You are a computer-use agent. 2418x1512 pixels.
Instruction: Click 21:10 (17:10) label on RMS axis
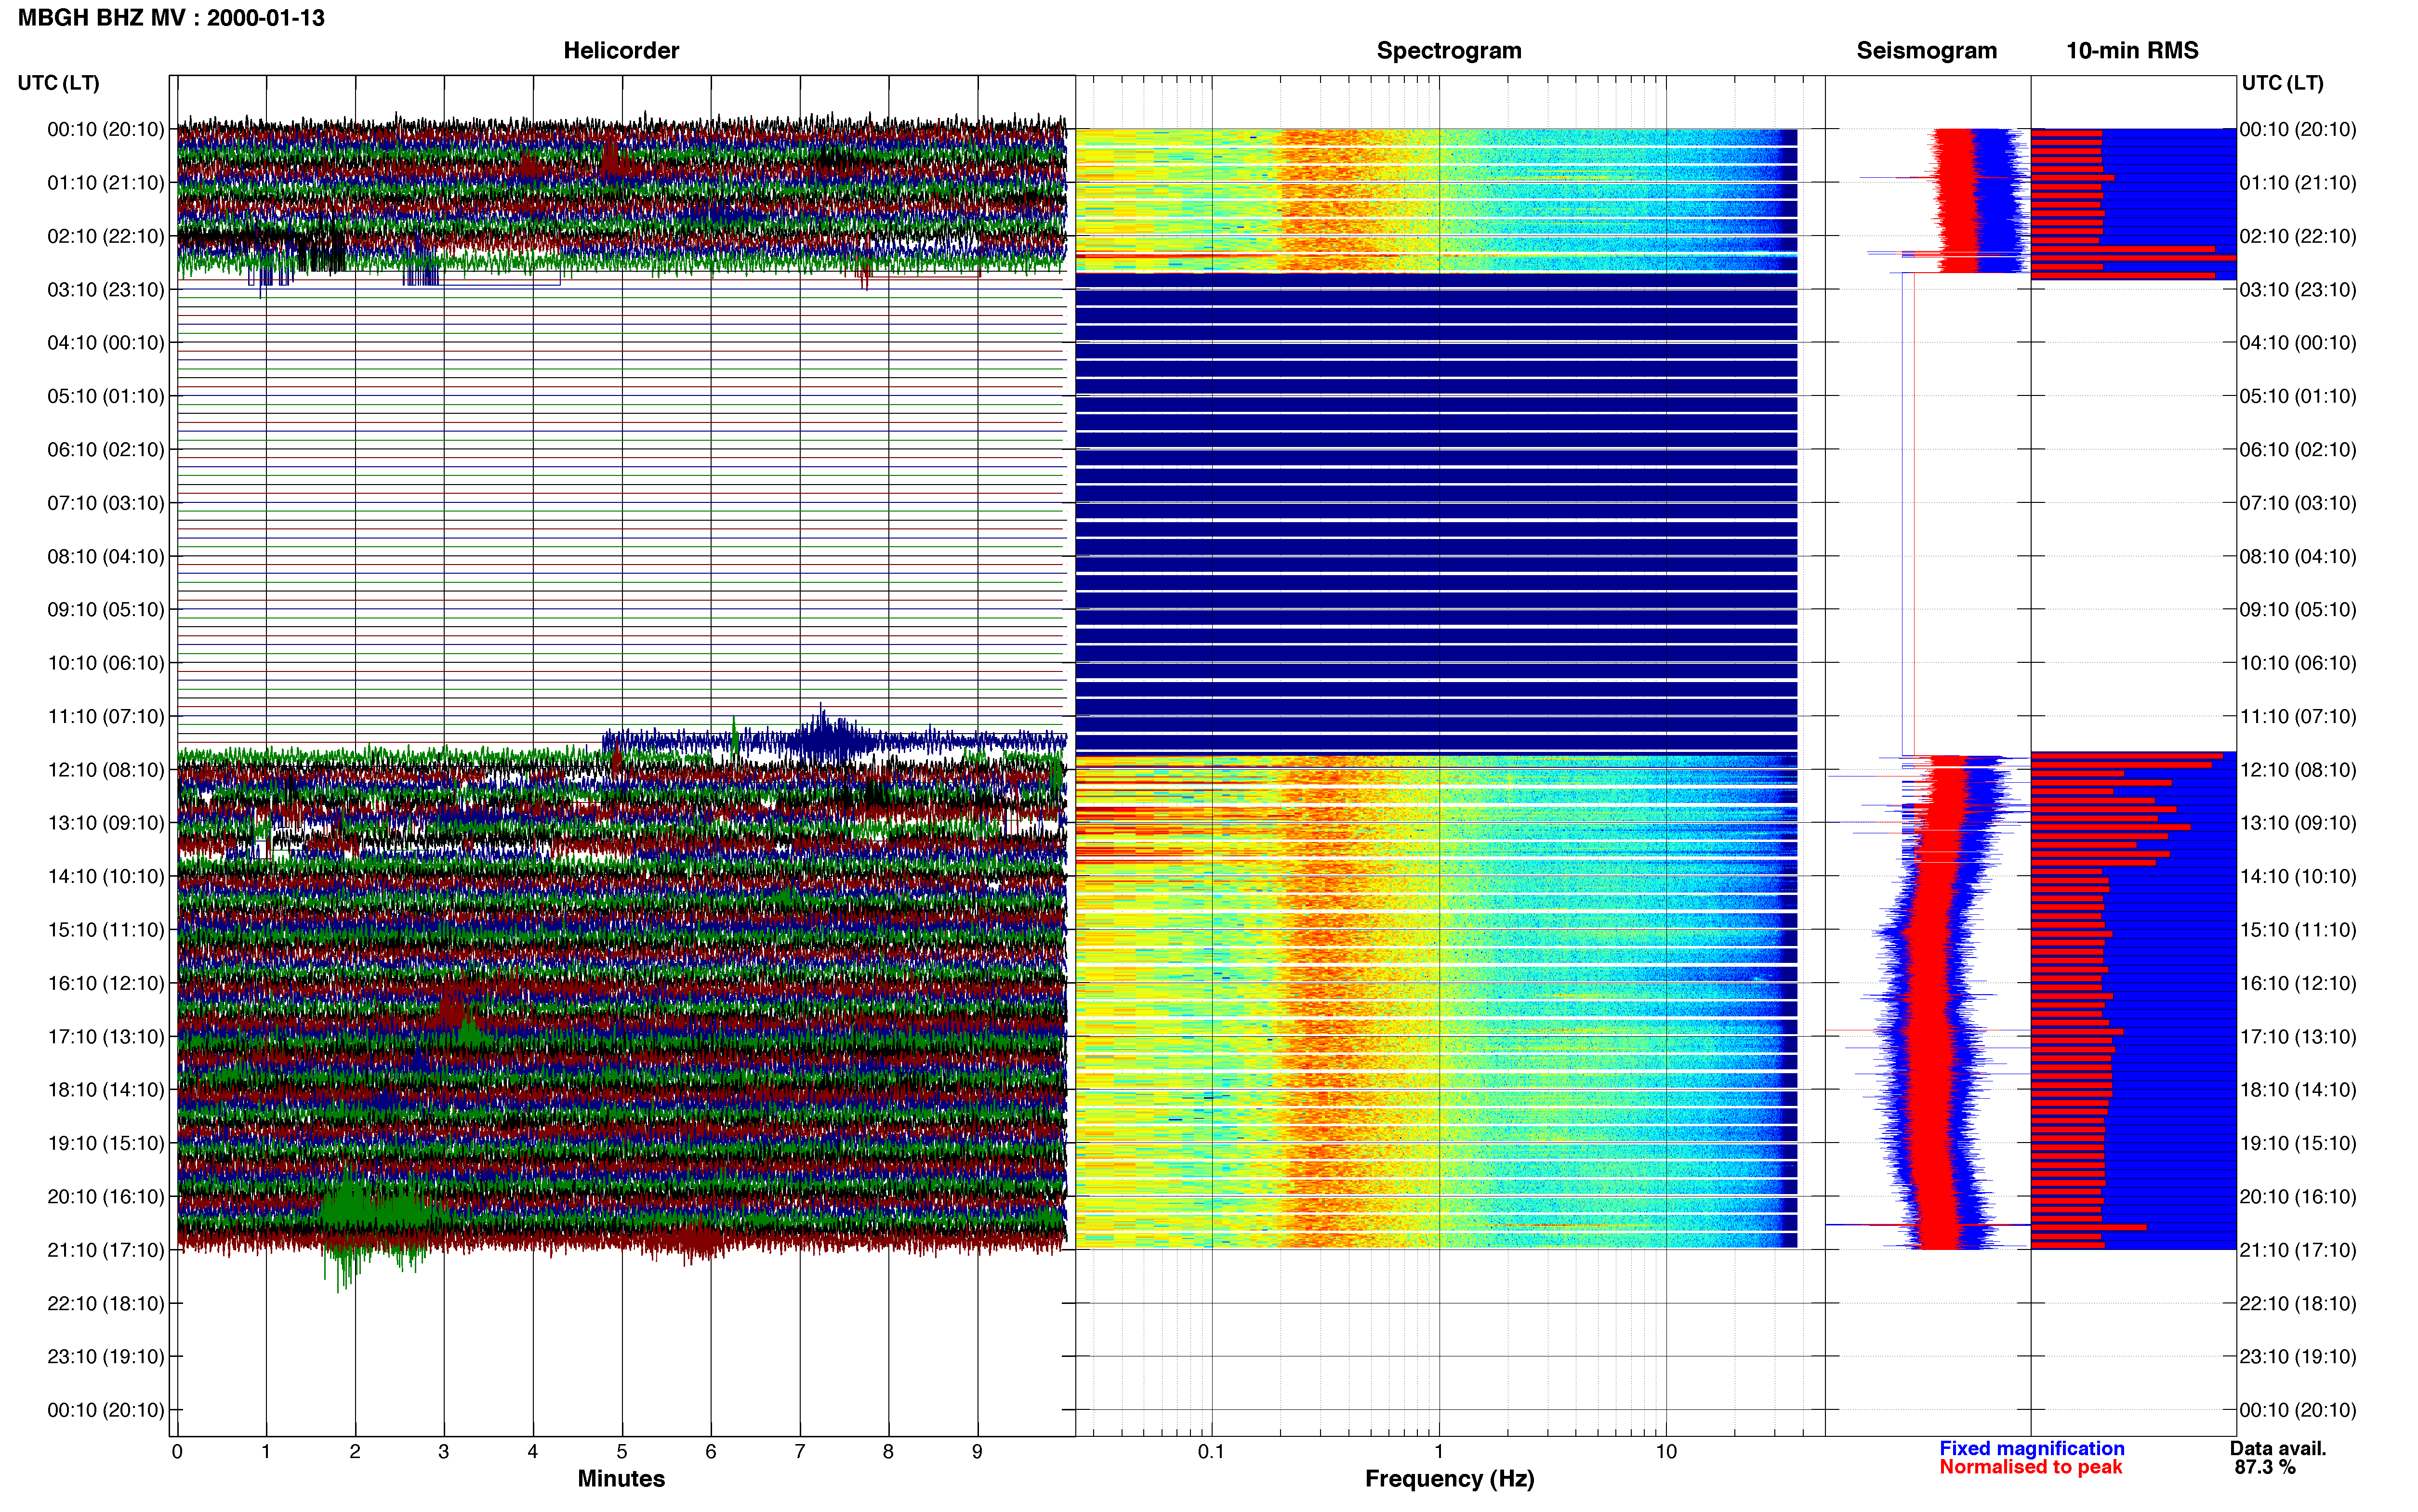[2298, 1250]
